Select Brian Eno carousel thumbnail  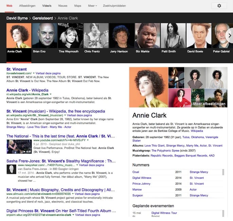point(44,36)
